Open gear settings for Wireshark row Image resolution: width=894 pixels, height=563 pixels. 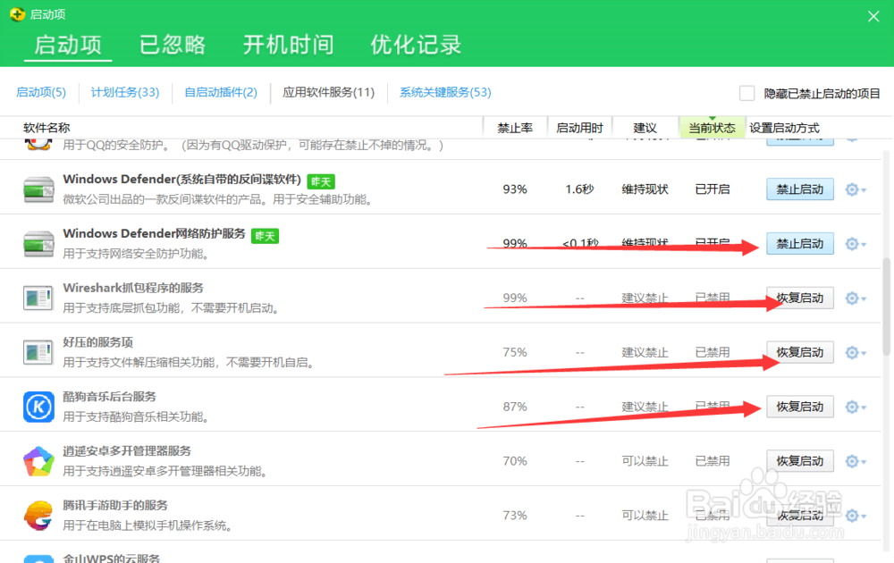click(856, 298)
